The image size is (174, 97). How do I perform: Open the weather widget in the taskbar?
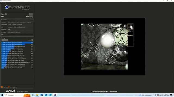pyautogui.click(x=145, y=95)
